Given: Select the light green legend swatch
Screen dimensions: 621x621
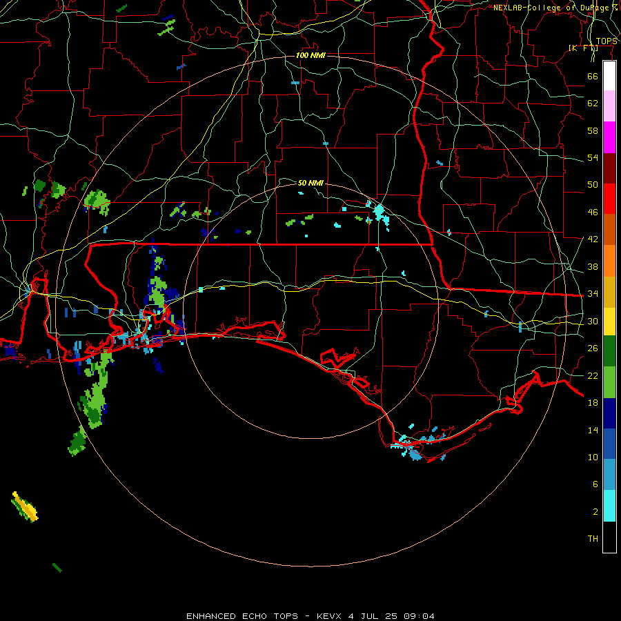Looking at the screenshot, I should (609, 382).
